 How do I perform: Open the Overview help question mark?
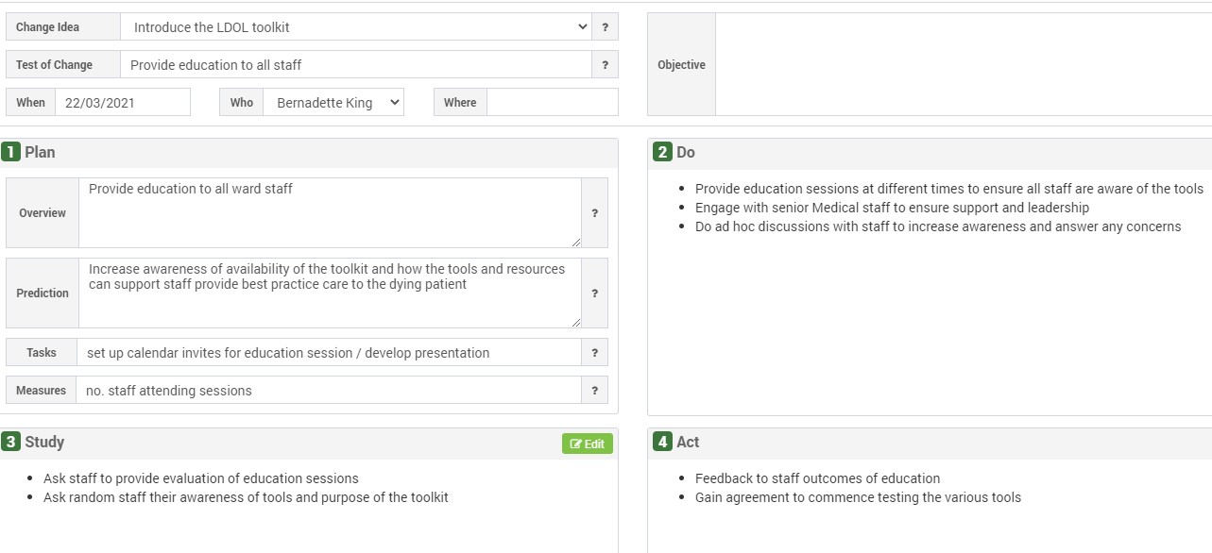[594, 213]
